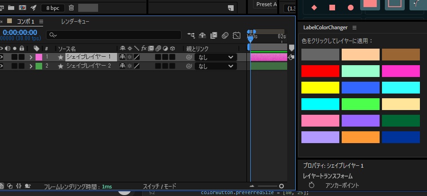Hide シェイプレイヤー 2 with eye toggle

point(1,66)
